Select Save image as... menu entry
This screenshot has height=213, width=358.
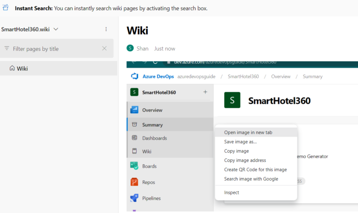point(241,142)
